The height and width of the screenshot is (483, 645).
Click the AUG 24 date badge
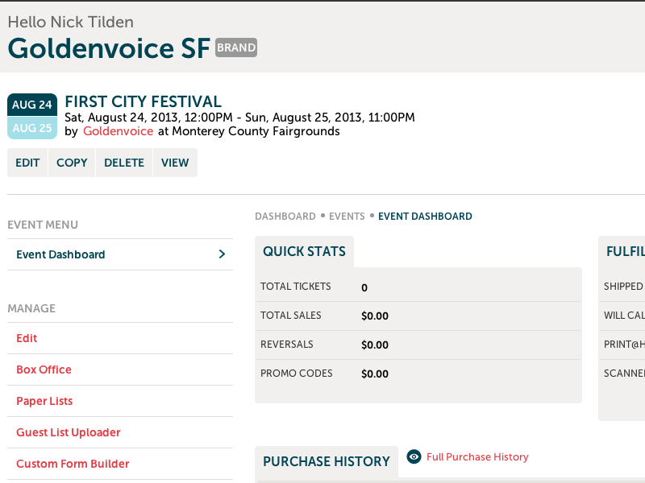click(32, 105)
